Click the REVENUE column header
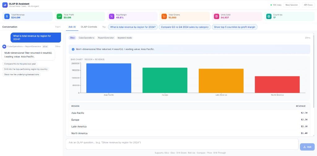317x156 pixels. [301, 106]
